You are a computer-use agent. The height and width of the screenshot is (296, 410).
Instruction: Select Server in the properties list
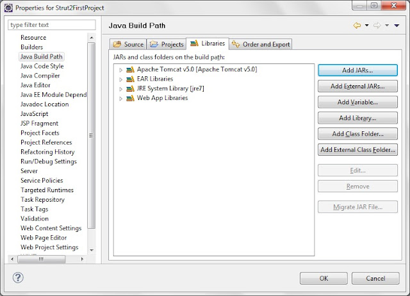click(29, 171)
